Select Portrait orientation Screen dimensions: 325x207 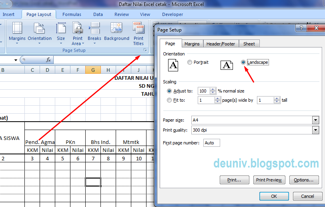pyautogui.click(x=198, y=62)
